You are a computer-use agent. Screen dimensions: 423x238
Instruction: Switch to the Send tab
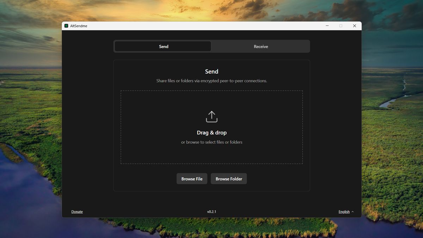pyautogui.click(x=163, y=46)
